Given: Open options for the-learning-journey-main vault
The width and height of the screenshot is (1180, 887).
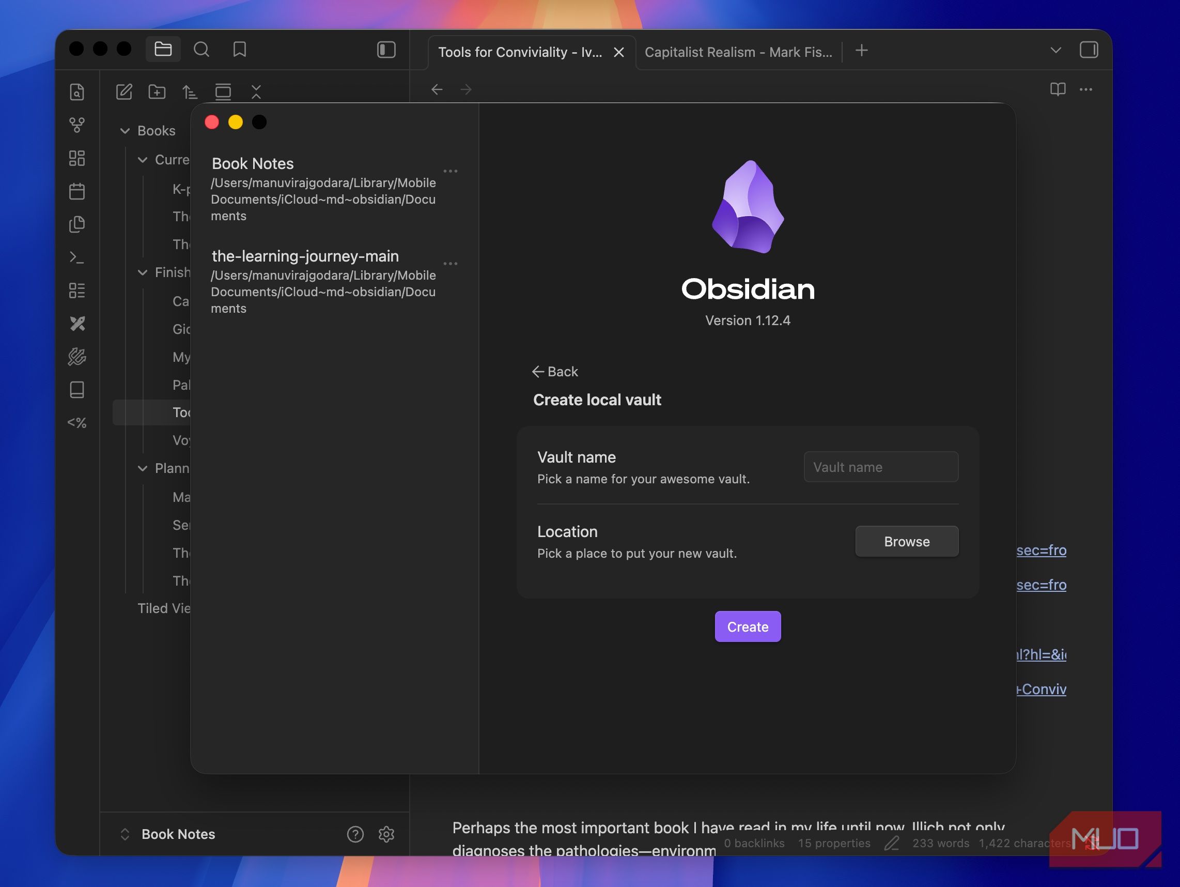Looking at the screenshot, I should (450, 264).
